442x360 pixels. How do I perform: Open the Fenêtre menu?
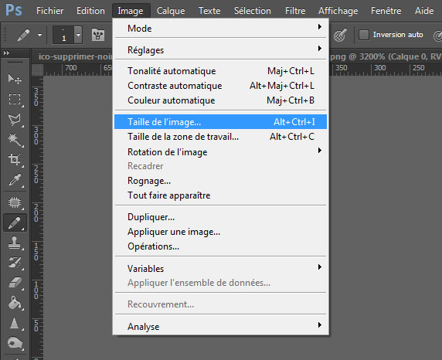click(x=386, y=11)
